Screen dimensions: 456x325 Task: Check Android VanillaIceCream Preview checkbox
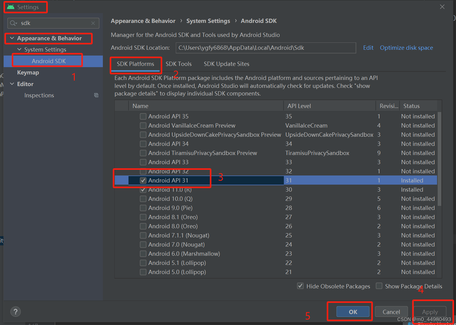click(143, 125)
